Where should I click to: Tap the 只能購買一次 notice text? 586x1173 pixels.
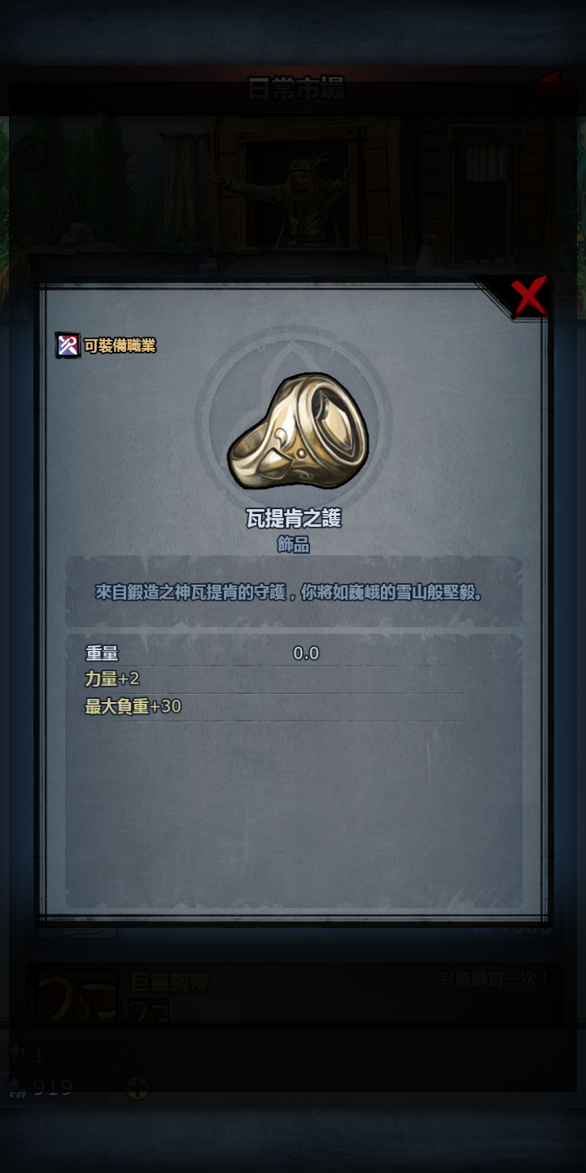pyautogui.click(x=496, y=978)
